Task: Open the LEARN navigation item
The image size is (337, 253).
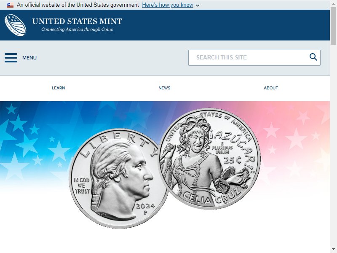Action: point(58,88)
